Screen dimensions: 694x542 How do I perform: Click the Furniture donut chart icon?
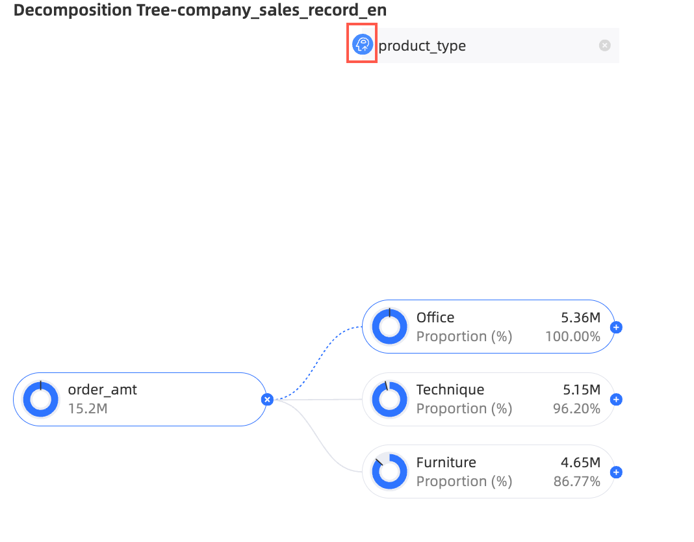pyautogui.click(x=389, y=471)
